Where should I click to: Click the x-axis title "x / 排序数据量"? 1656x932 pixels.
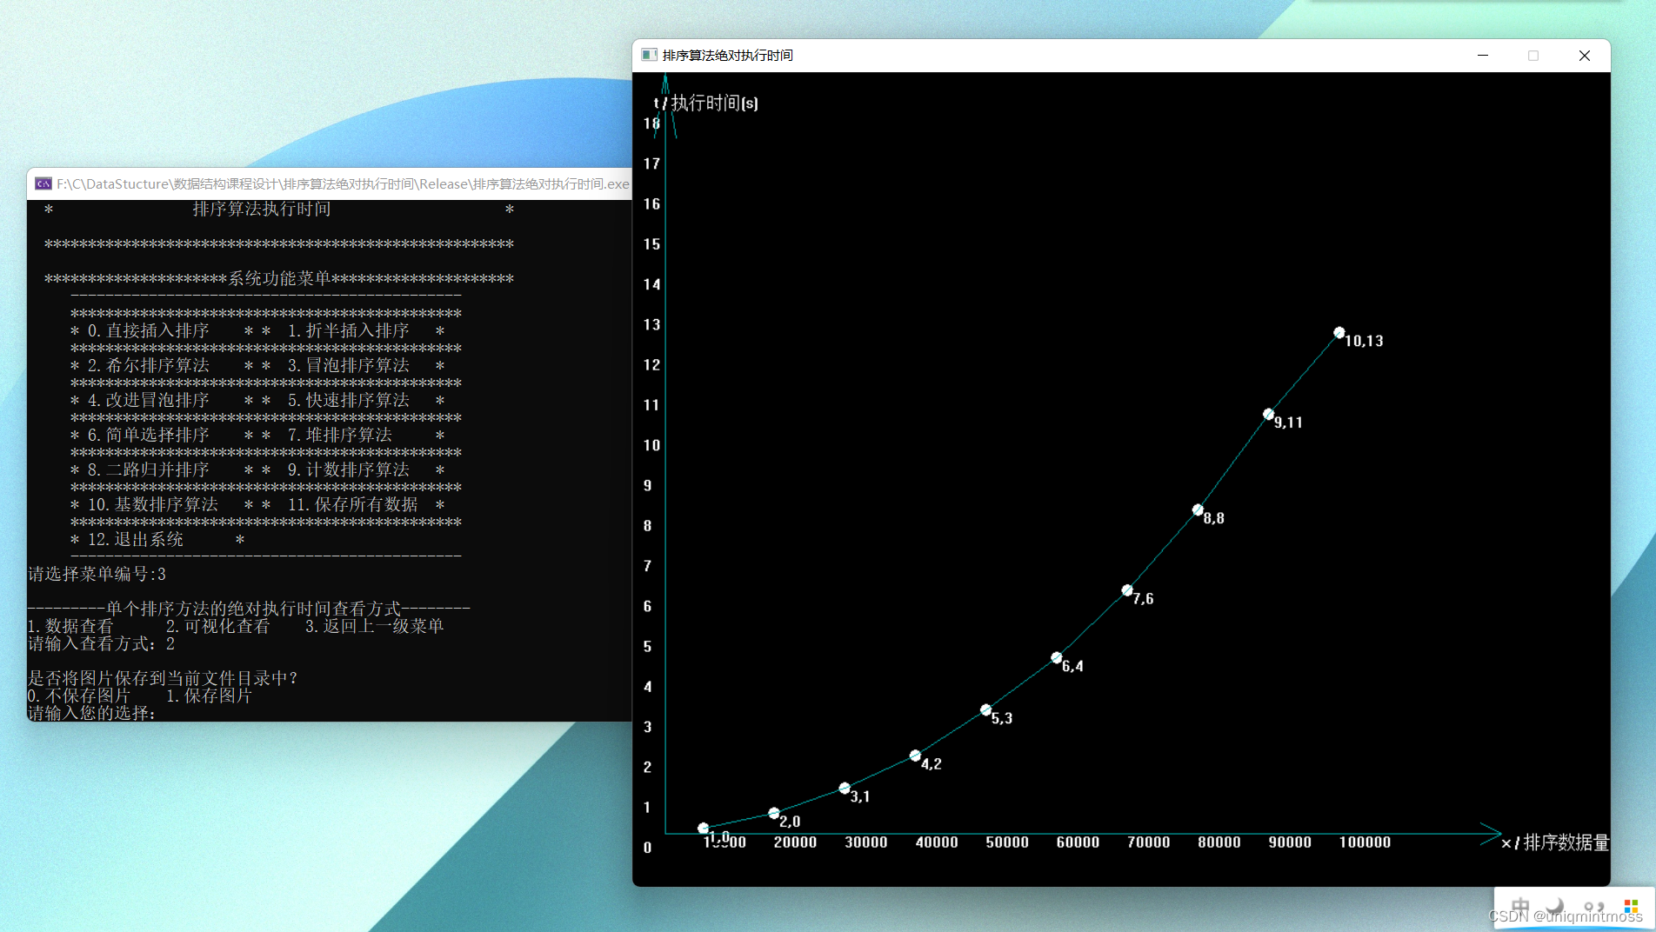click(x=1555, y=842)
